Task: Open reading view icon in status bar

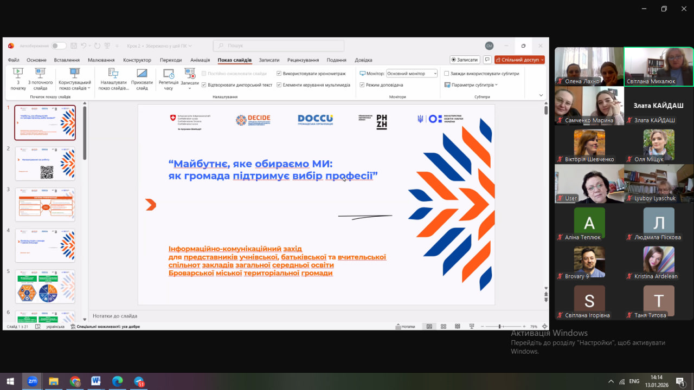Action: pos(458,327)
